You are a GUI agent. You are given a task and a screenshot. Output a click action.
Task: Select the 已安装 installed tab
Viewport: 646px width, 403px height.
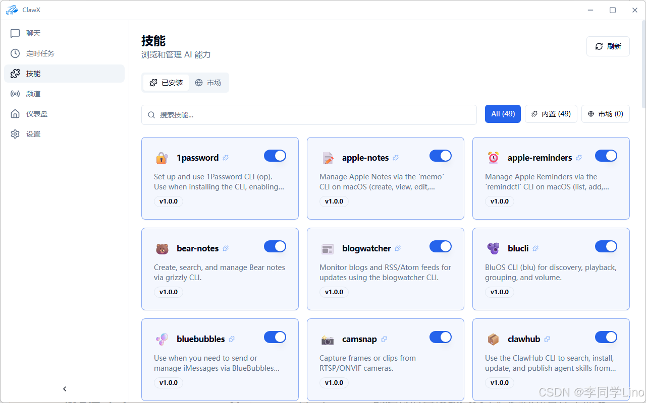pos(166,83)
